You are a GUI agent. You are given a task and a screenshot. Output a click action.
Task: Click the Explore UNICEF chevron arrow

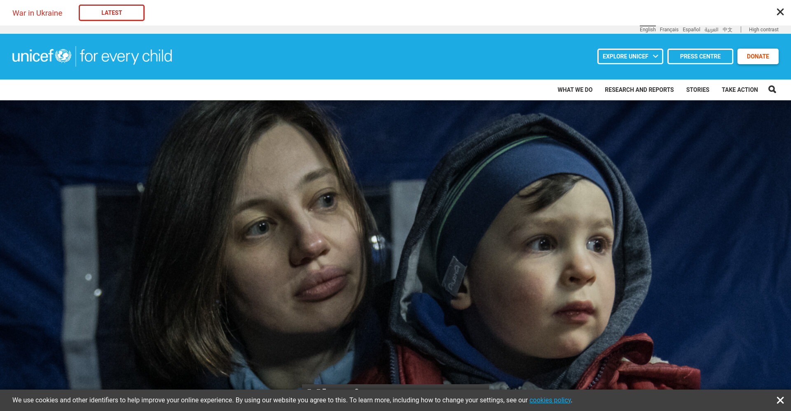pyautogui.click(x=655, y=56)
